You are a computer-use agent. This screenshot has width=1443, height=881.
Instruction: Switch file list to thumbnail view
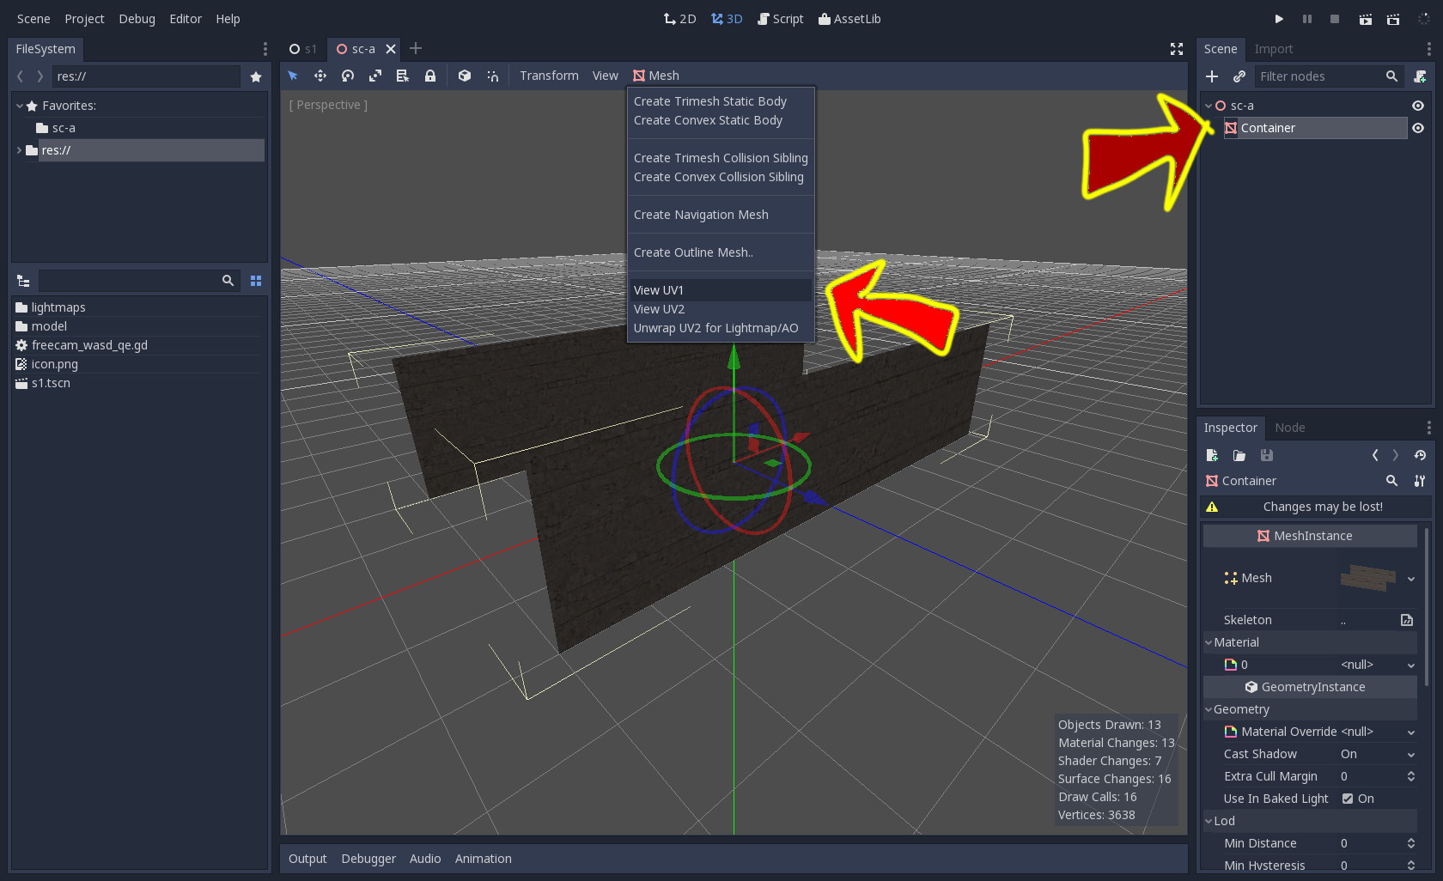[255, 281]
